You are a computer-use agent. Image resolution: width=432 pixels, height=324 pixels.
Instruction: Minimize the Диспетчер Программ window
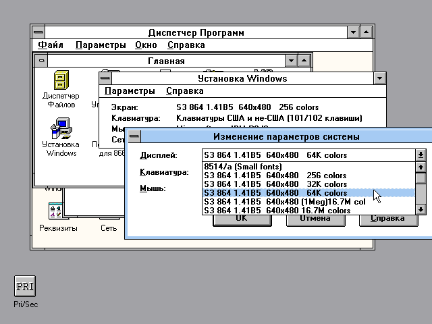353,32
